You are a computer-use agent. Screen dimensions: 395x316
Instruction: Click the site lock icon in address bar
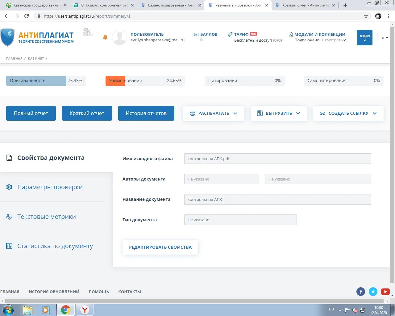[x=39, y=16]
